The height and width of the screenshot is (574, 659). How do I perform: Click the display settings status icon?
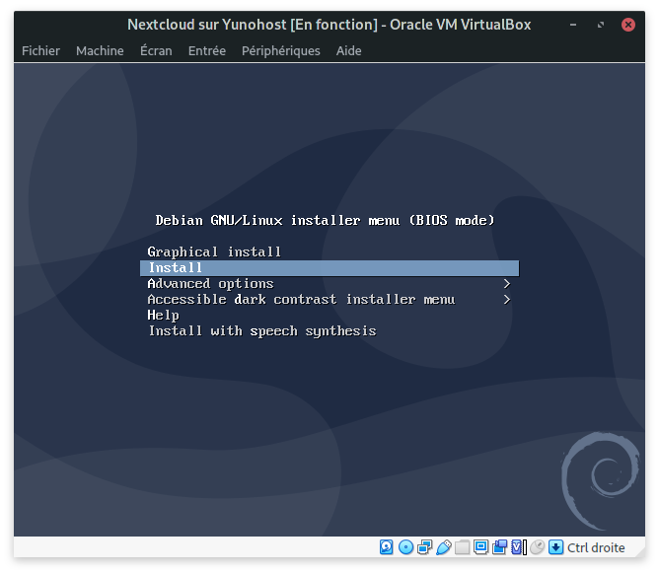click(480, 547)
